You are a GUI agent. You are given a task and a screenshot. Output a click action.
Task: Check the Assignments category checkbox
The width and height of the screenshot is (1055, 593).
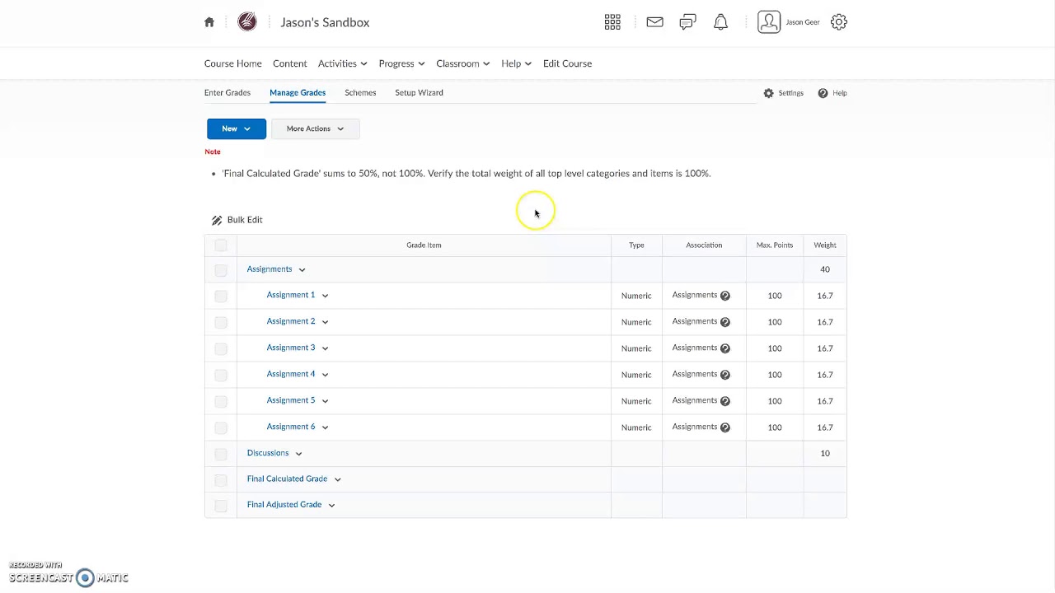click(x=221, y=269)
